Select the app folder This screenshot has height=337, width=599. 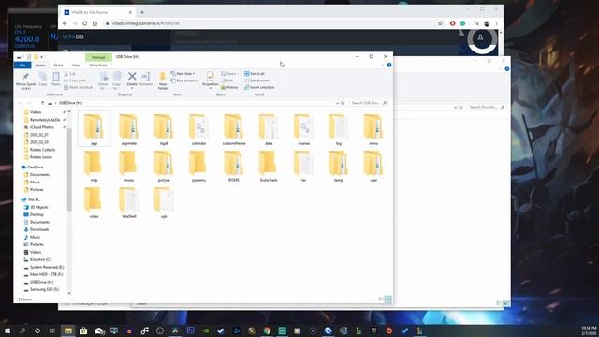tap(94, 129)
